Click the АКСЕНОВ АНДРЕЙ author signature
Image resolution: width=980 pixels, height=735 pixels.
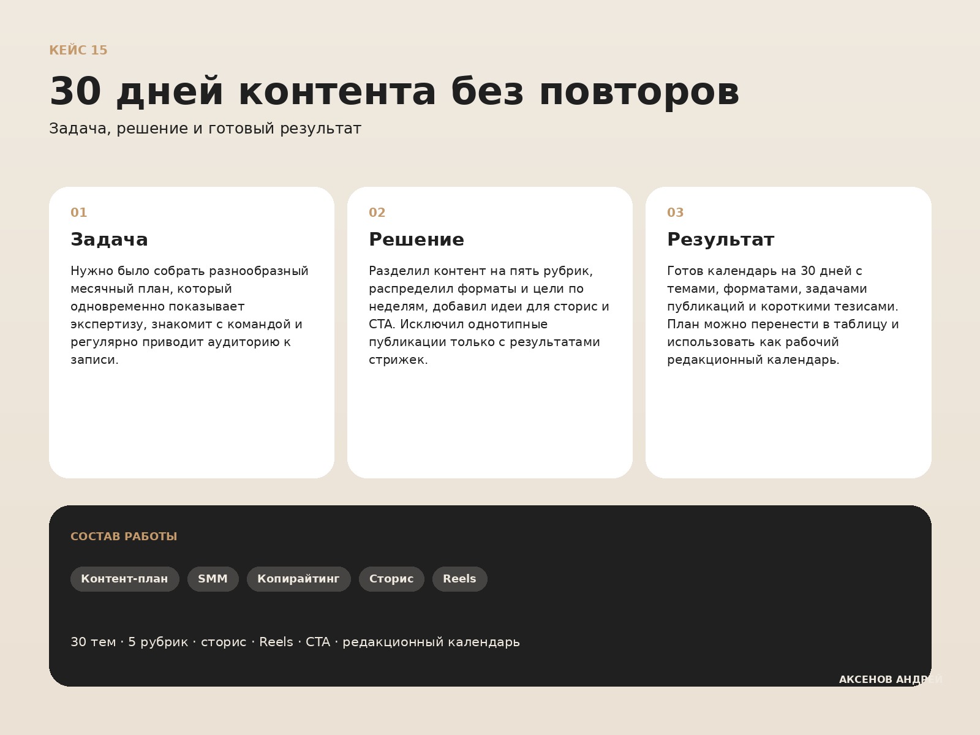tap(891, 680)
